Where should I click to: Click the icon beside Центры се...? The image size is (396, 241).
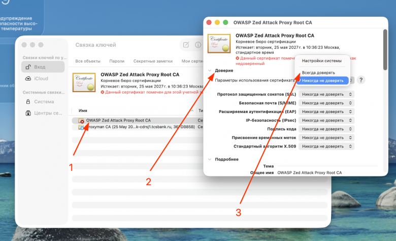[28, 113]
